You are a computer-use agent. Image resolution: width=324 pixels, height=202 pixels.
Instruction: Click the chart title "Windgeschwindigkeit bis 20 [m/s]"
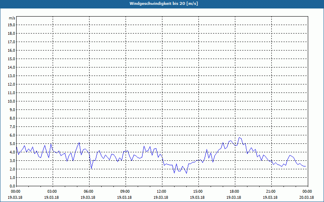164,4
